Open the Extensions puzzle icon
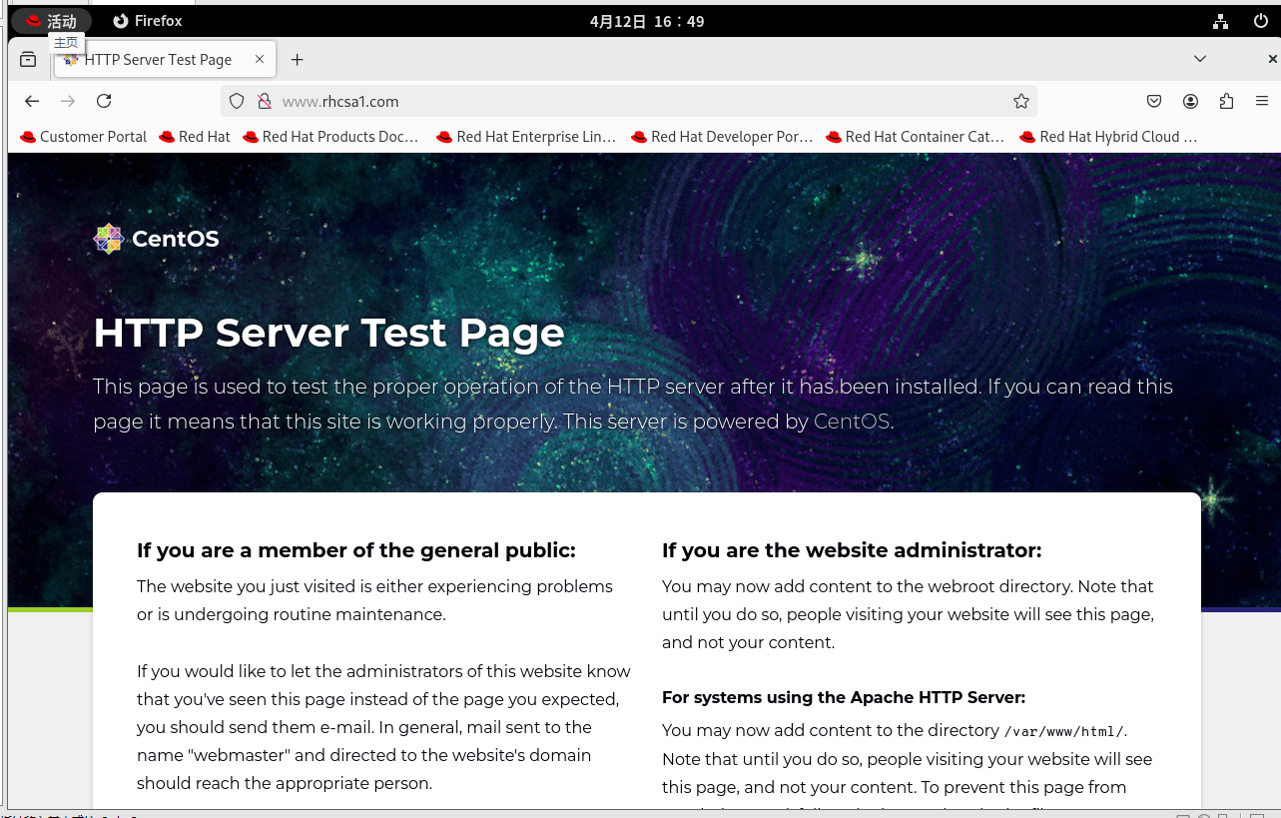This screenshot has width=1281, height=818. (x=1227, y=101)
